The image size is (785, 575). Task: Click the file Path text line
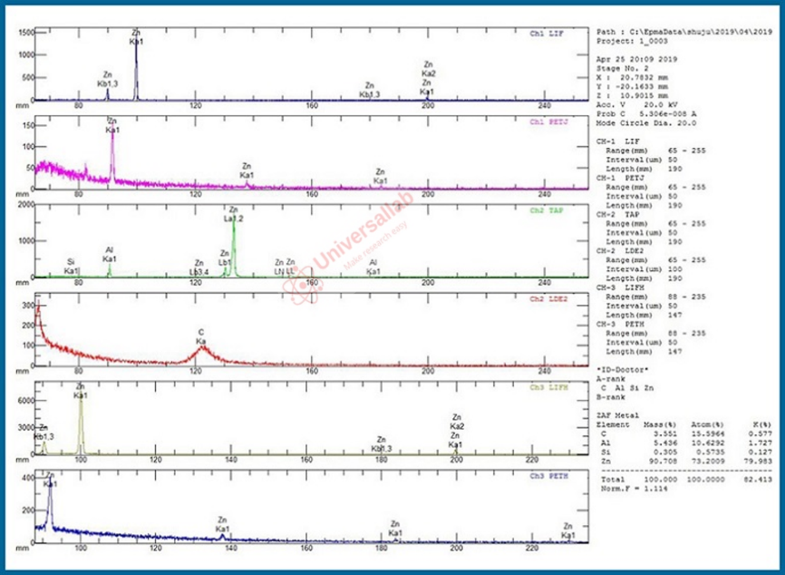683,32
